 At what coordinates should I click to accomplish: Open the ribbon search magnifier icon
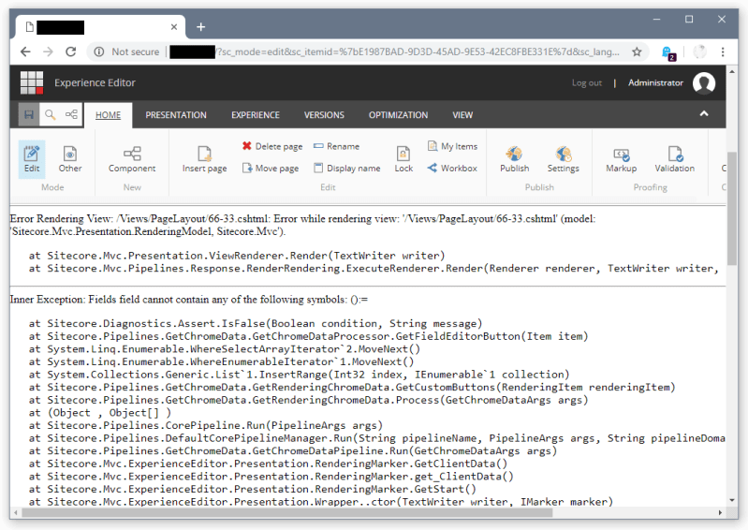pyautogui.click(x=51, y=114)
